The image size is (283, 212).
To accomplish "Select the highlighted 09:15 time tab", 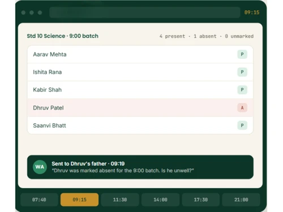I will (x=79, y=200).
